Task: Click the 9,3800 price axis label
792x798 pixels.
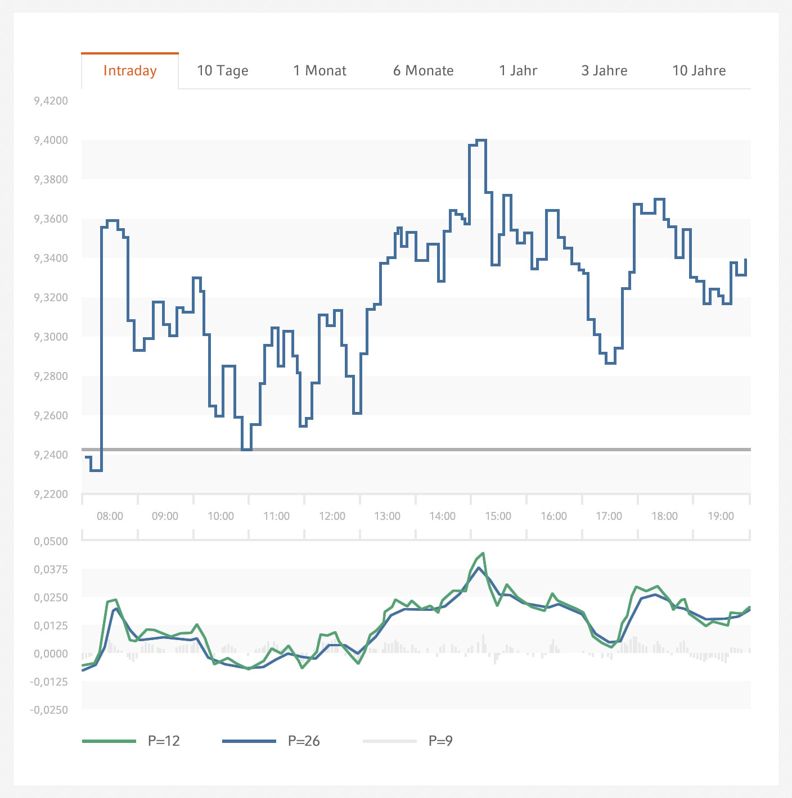Action: click(x=51, y=180)
